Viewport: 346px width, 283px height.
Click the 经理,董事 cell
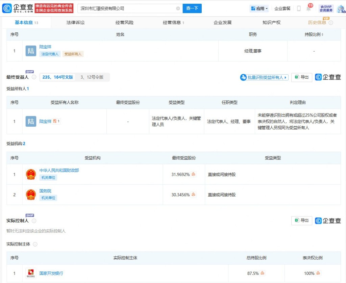click(253, 51)
